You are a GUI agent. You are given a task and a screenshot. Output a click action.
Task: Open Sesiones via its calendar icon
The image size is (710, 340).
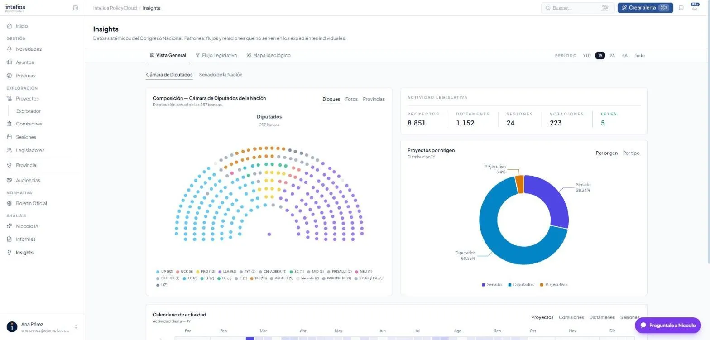(10, 137)
